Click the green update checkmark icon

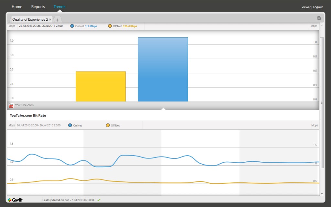(x=99, y=200)
